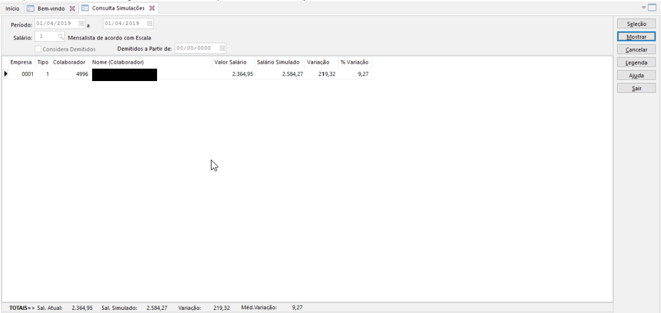Image resolution: width=661 pixels, height=313 pixels.
Task: Click the Salário lookup magnifier icon
Action: pos(61,37)
